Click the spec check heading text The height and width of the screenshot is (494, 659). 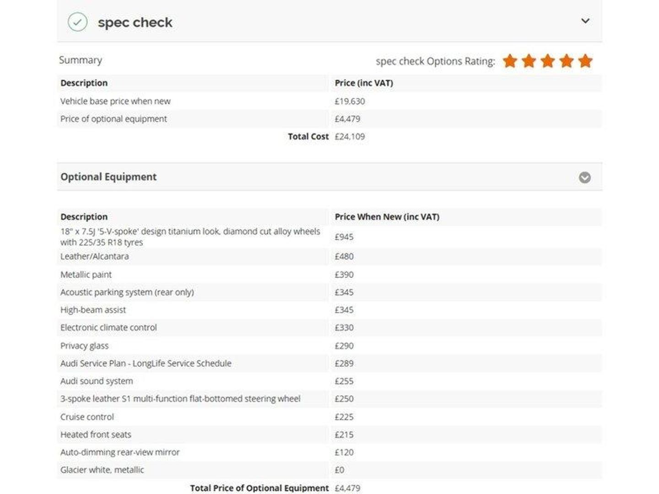(x=135, y=22)
